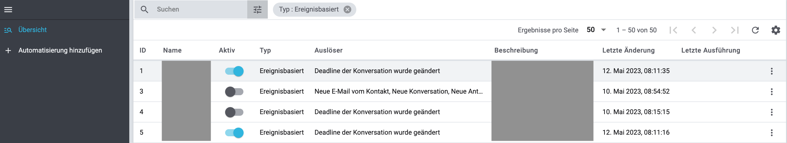
Task: Enable the automation with ID 4
Action: (x=234, y=112)
